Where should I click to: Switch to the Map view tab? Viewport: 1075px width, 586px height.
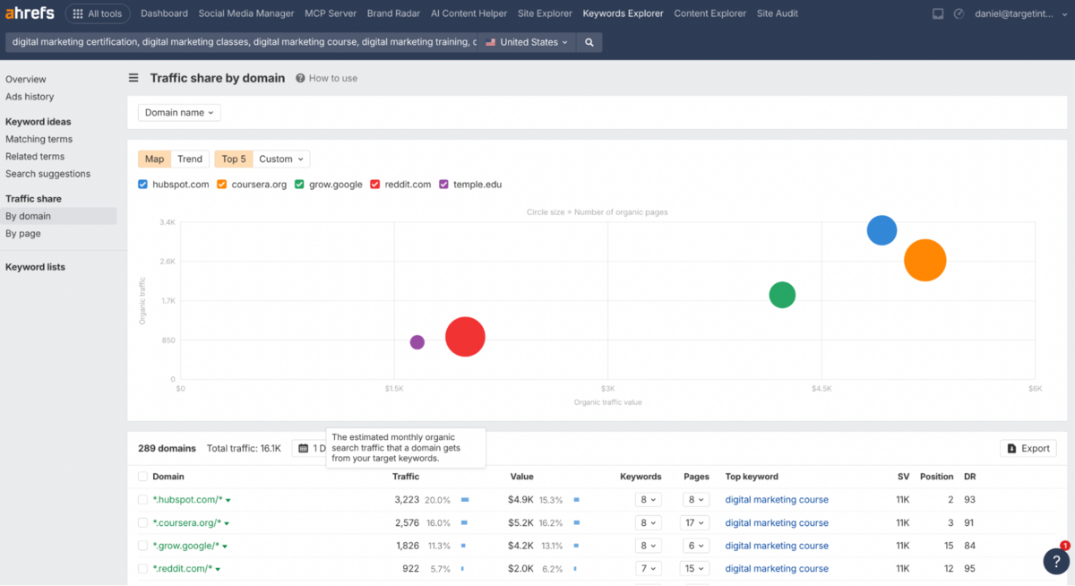(x=154, y=159)
